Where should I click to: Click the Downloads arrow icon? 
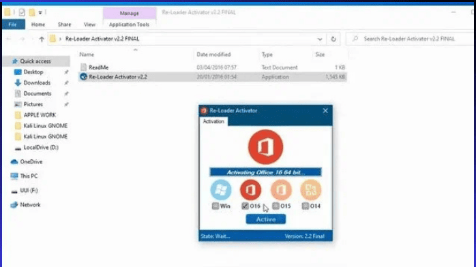[x=18, y=82]
